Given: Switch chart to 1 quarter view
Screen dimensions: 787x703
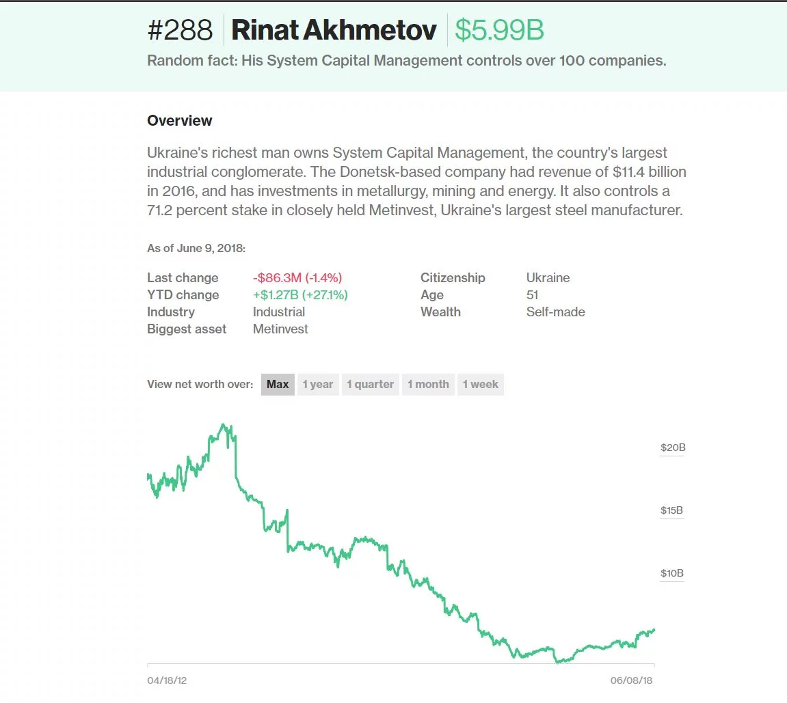Looking at the screenshot, I should pyautogui.click(x=371, y=385).
